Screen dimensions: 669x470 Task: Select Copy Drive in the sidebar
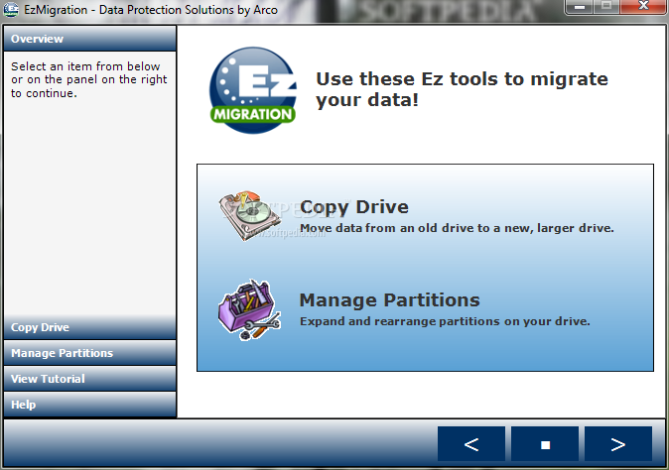point(89,327)
